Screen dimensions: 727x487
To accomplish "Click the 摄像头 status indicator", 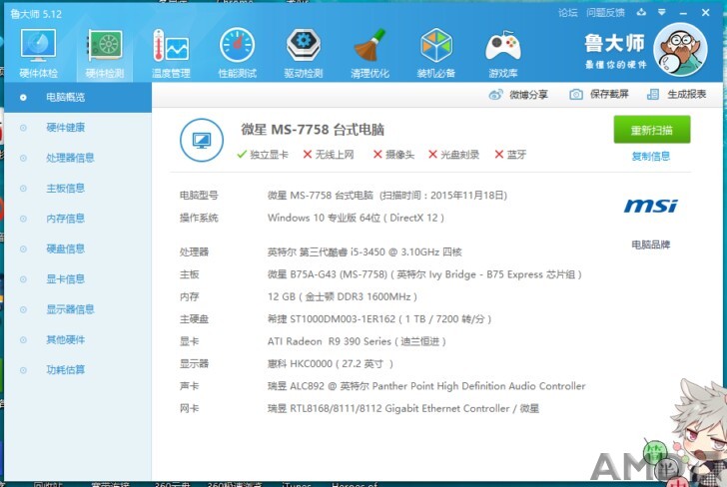I will (x=393, y=155).
